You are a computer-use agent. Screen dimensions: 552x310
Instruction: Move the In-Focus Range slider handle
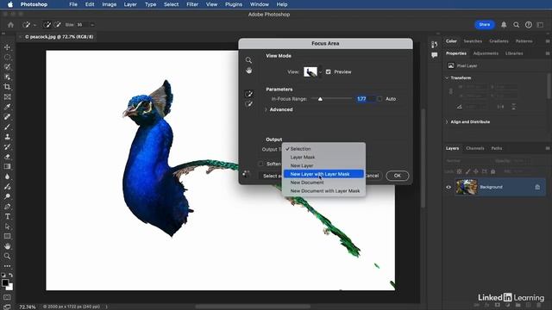point(320,100)
